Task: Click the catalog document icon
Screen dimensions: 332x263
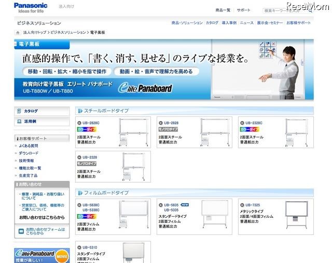Action: 19,111
